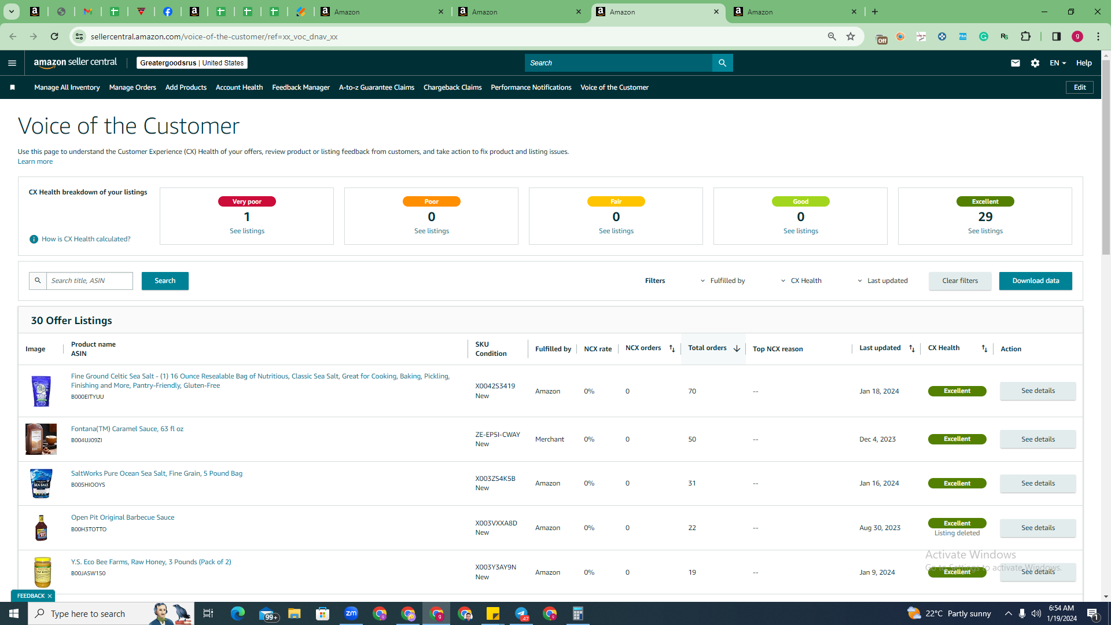Open Microsoft Edge from taskbar
Viewport: 1111px width, 625px height.
click(x=238, y=613)
